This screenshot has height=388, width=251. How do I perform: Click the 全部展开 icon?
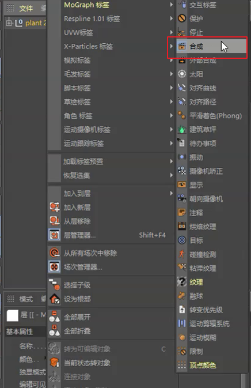click(54, 317)
